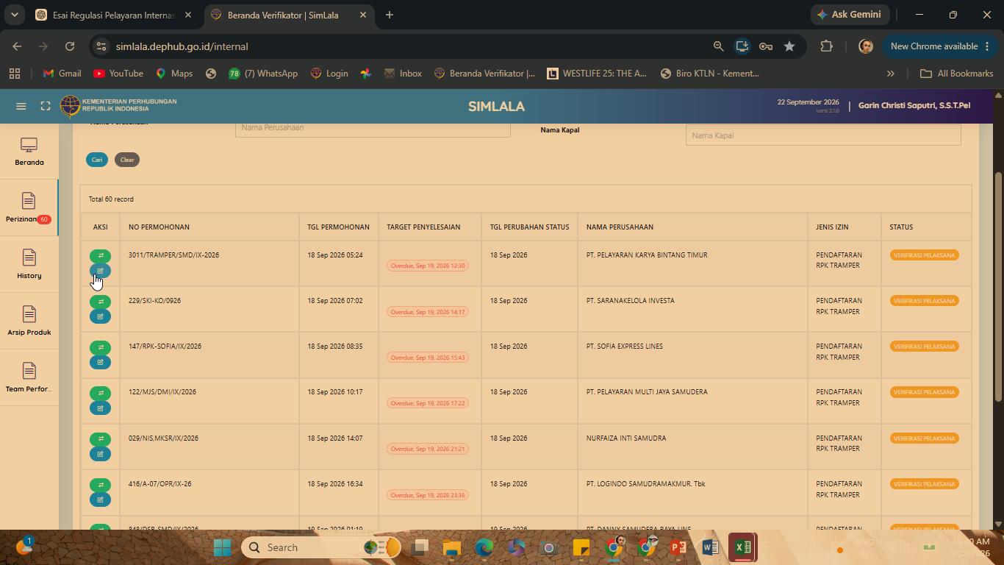
Task: Open Perizinan menu with 60 badge
Action: pyautogui.click(x=29, y=207)
